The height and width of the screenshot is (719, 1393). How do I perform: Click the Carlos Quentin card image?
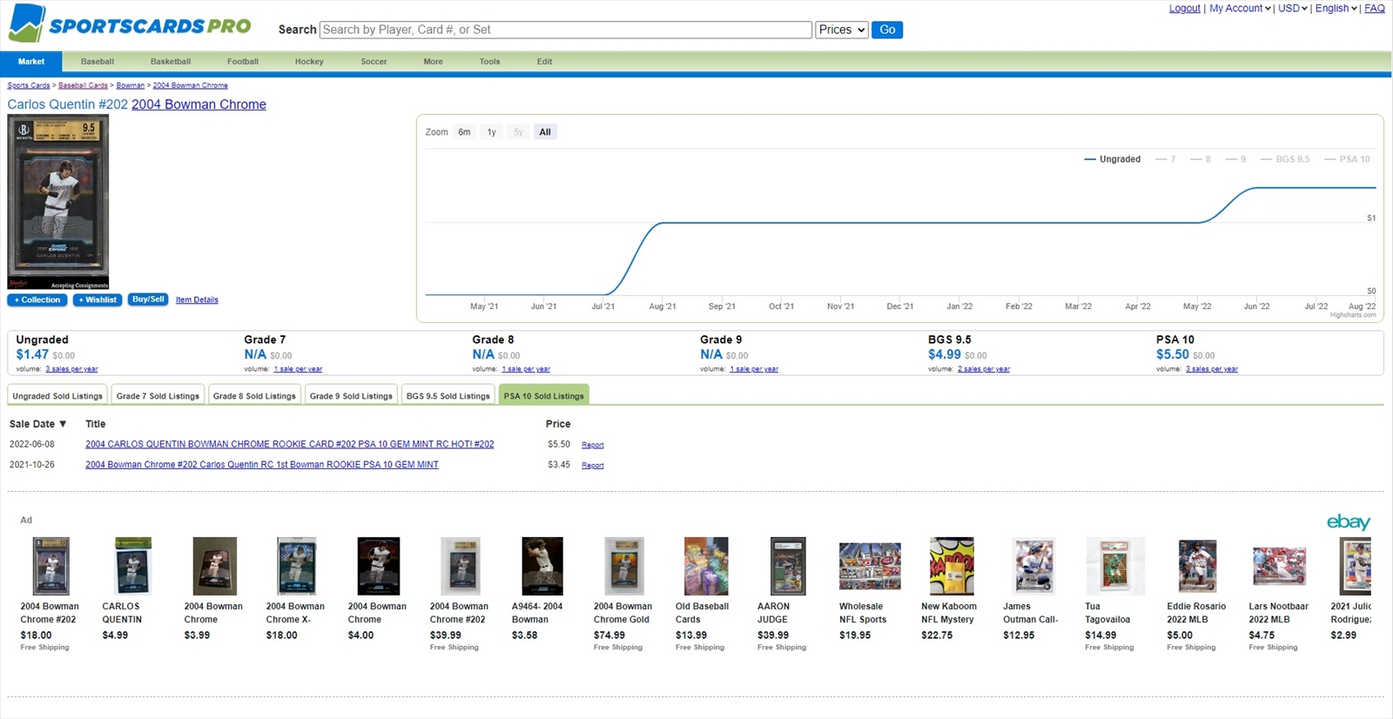(x=58, y=202)
